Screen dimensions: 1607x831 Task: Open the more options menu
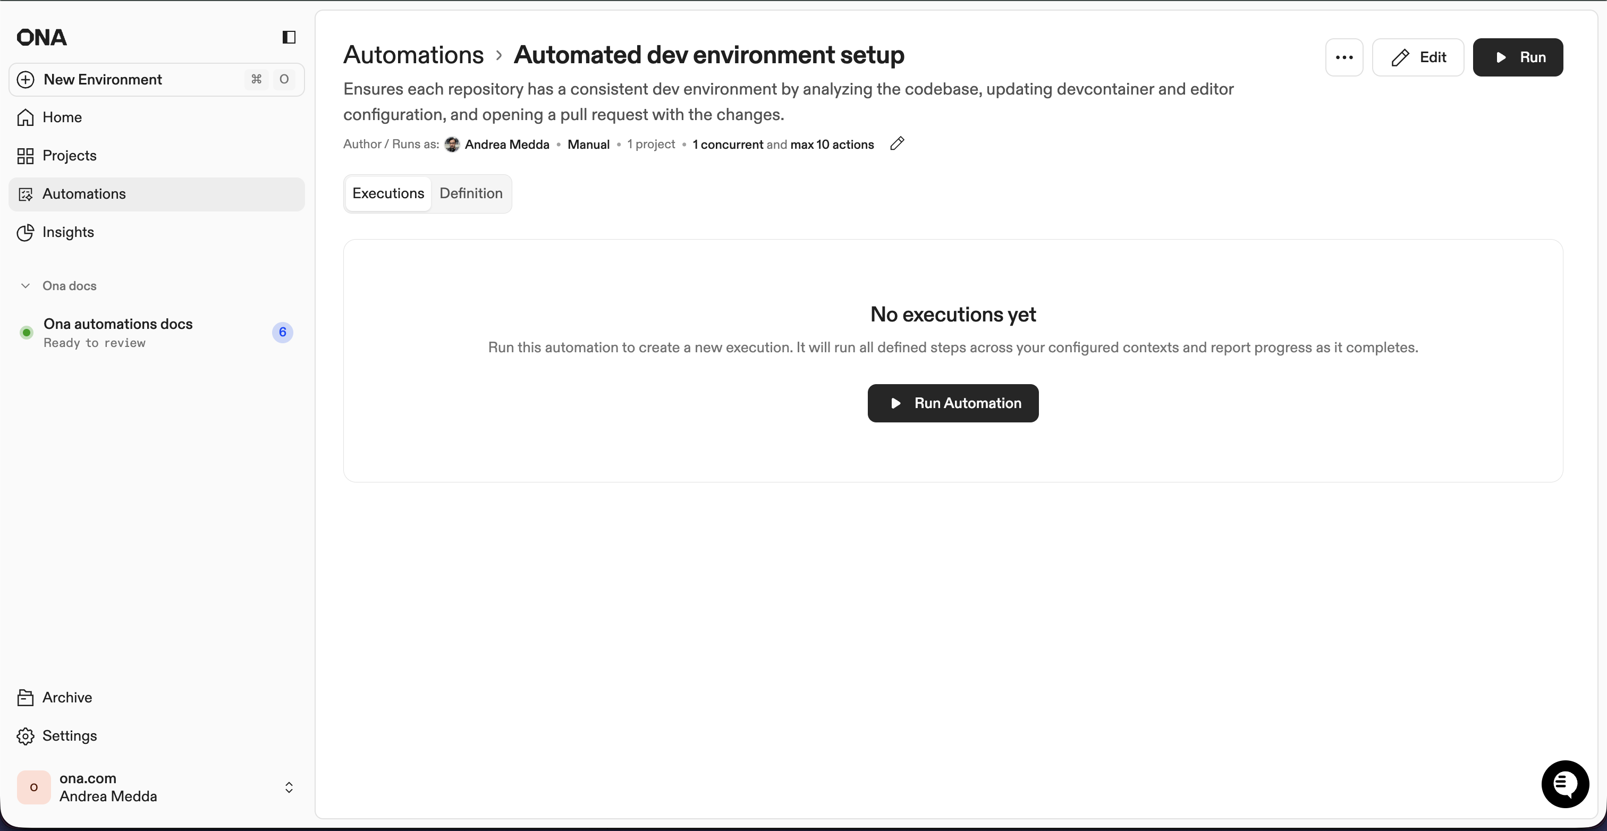click(1344, 57)
